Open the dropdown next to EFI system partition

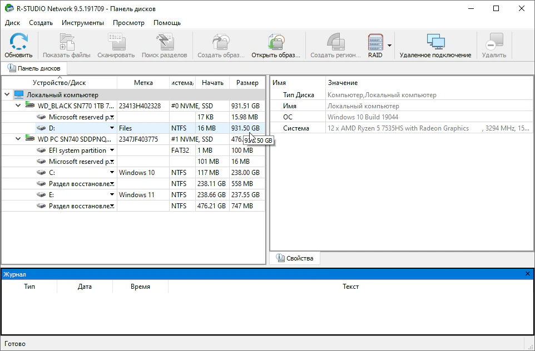point(112,151)
